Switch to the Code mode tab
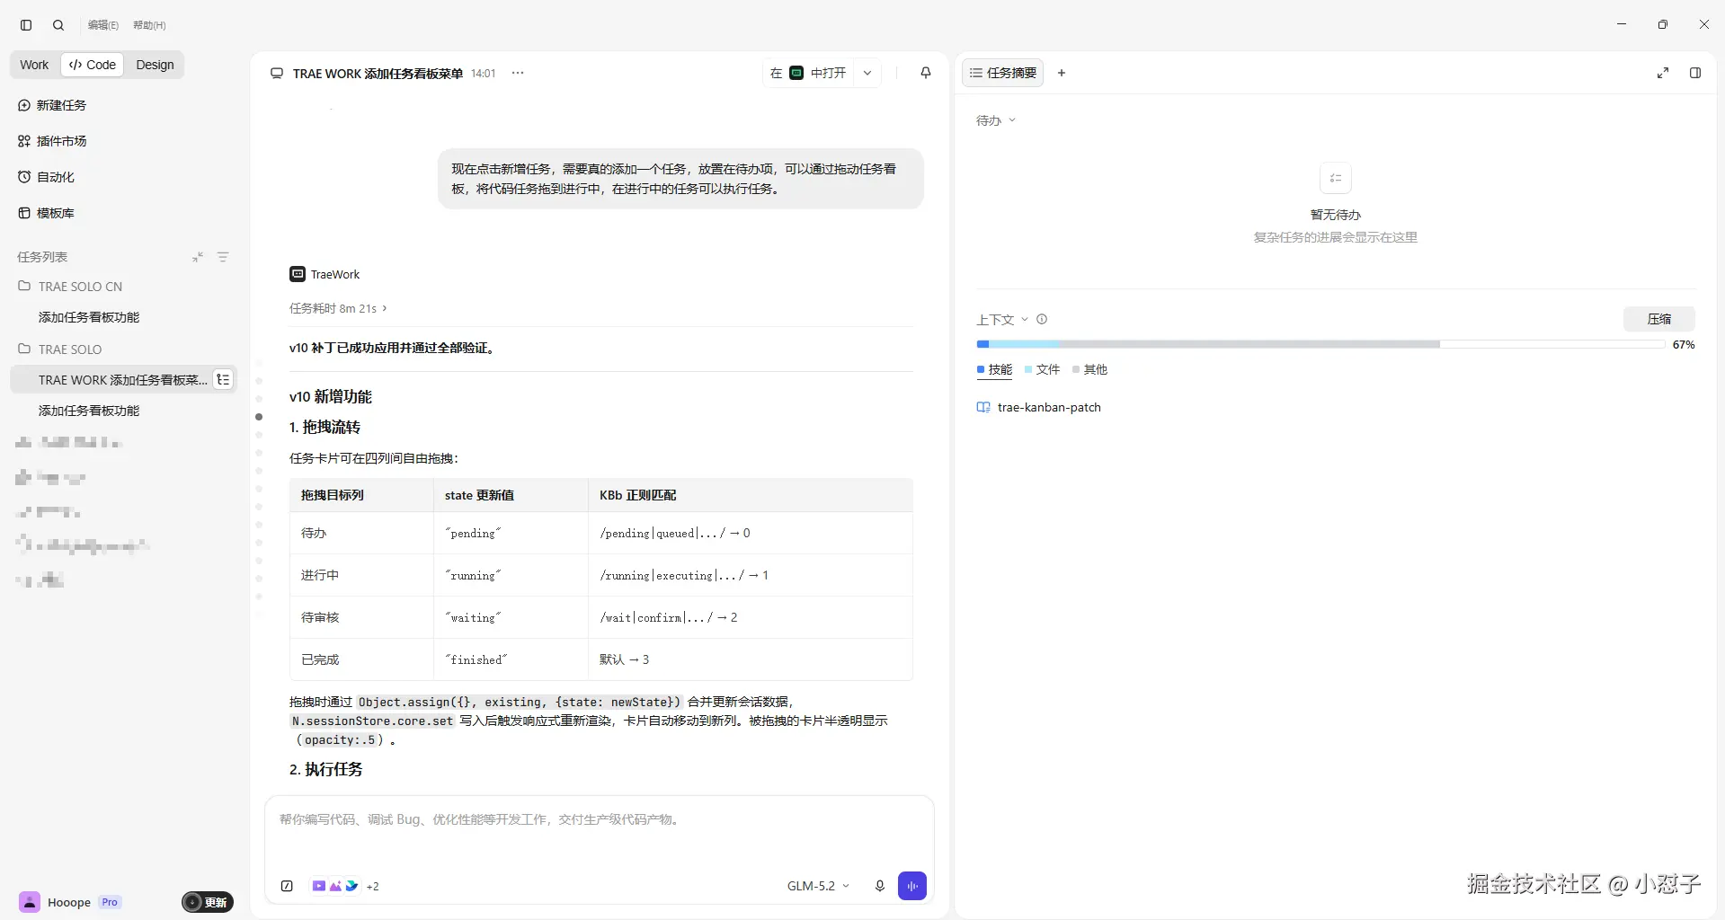This screenshot has height=920, width=1725. [93, 65]
